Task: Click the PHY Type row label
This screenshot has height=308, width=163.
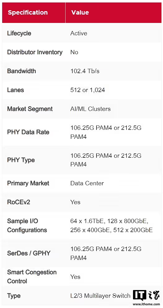Action: 21,160
